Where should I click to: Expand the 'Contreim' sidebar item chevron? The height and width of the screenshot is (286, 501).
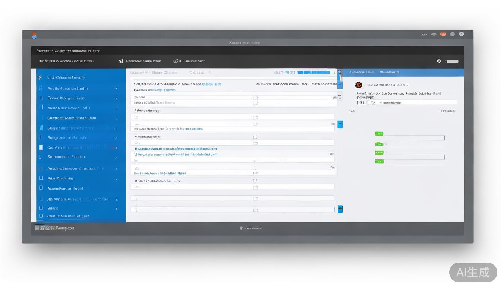click(x=116, y=118)
